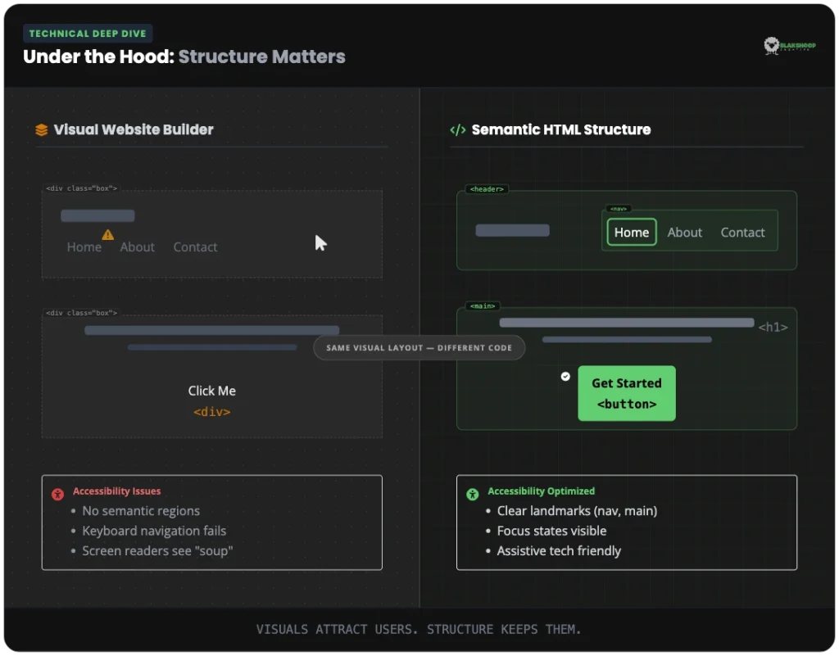Click the <main> tag label
839x656 pixels.
pos(483,305)
